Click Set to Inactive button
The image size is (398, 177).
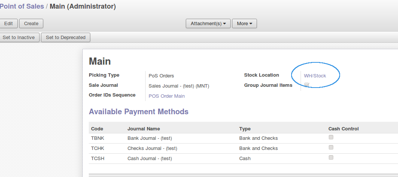[19, 38]
